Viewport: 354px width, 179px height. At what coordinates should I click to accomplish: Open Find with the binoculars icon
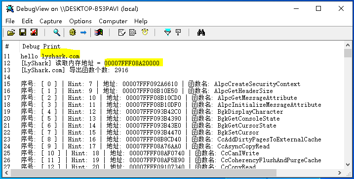201,33
